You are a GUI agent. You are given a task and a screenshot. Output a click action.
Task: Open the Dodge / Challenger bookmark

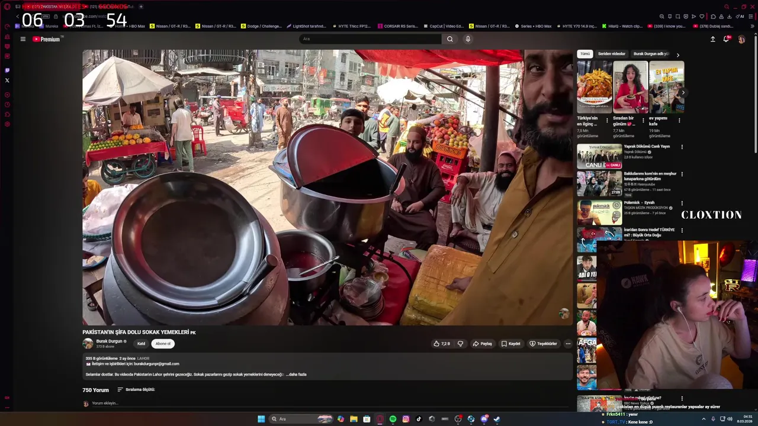pos(261,26)
